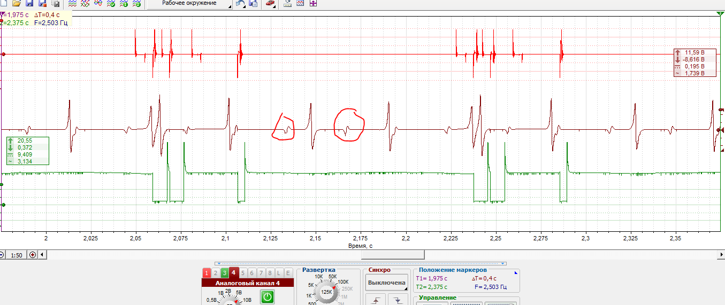725x305 pixels.
Task: Open the Выключена sync mode dropdown
Action: click(386, 283)
